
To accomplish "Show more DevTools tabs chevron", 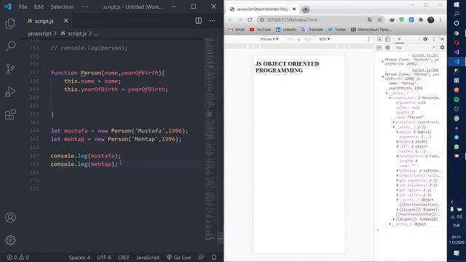I will tap(399, 39).
